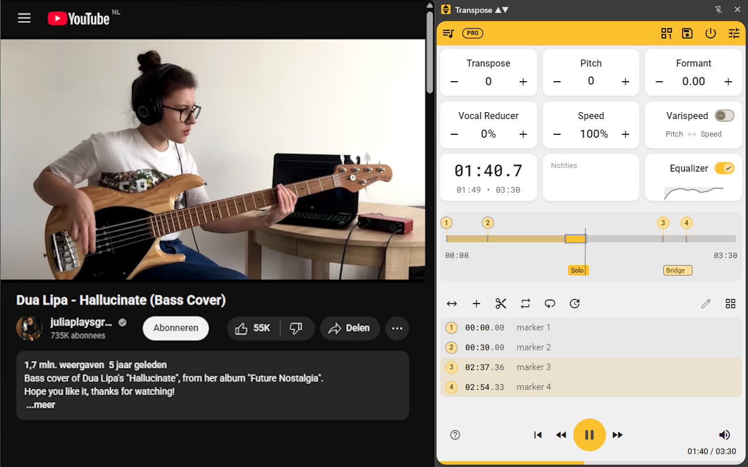Click the bass cover video player
This screenshot has height=467, width=748.
tap(213, 159)
